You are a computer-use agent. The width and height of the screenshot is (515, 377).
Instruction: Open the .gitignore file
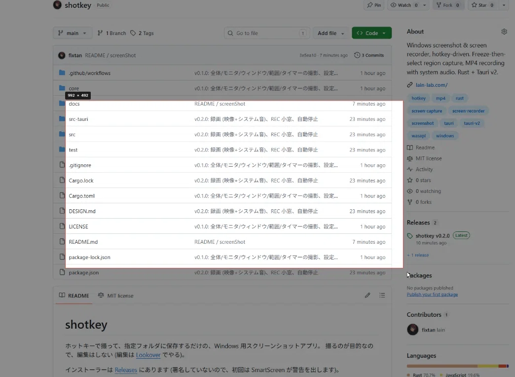[x=80, y=165]
